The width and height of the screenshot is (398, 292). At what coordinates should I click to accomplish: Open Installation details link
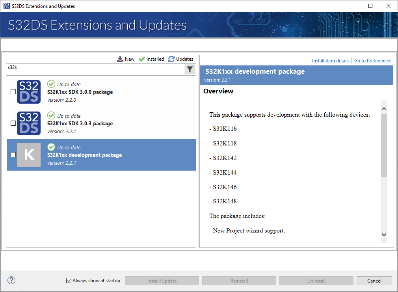point(331,61)
